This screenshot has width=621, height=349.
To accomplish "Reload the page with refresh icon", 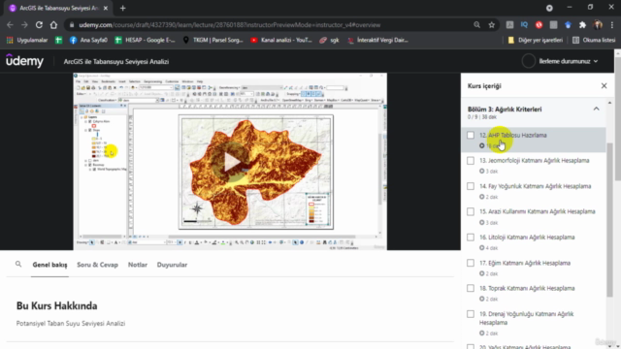I will pos(39,25).
